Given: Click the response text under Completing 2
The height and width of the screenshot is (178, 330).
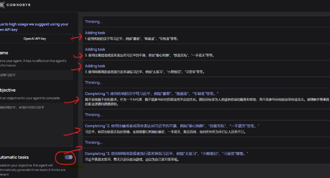Looking at the screenshot, I should click(165, 132).
